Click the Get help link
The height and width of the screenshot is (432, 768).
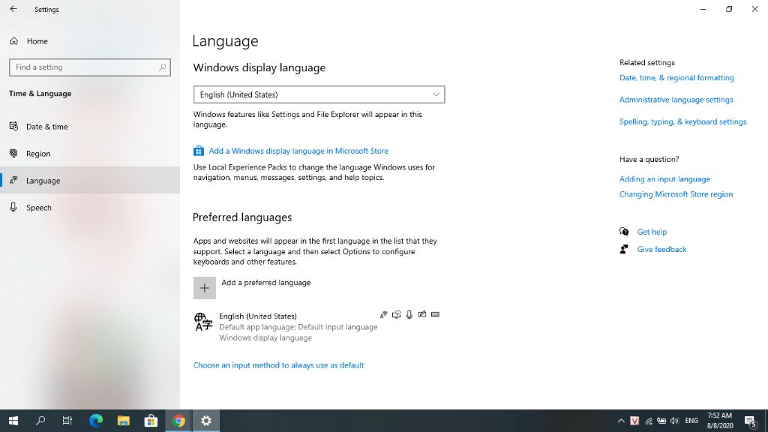coord(652,232)
